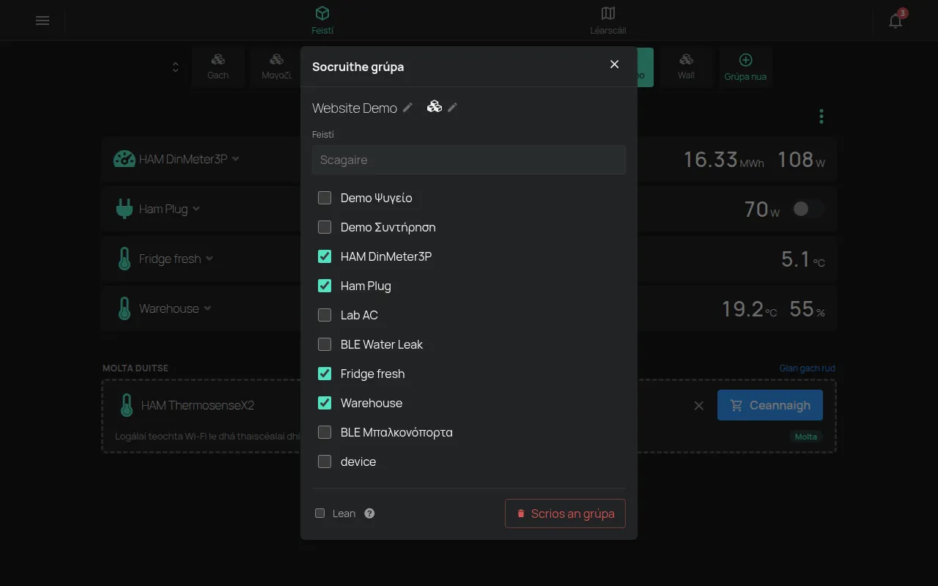Image resolution: width=938 pixels, height=586 pixels.
Task: Click the Fridge fresh thermometer icon
Action: (125, 259)
